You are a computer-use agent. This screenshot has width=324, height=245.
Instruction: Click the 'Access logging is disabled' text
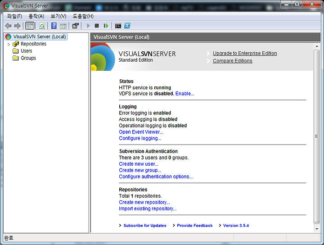click(148, 119)
